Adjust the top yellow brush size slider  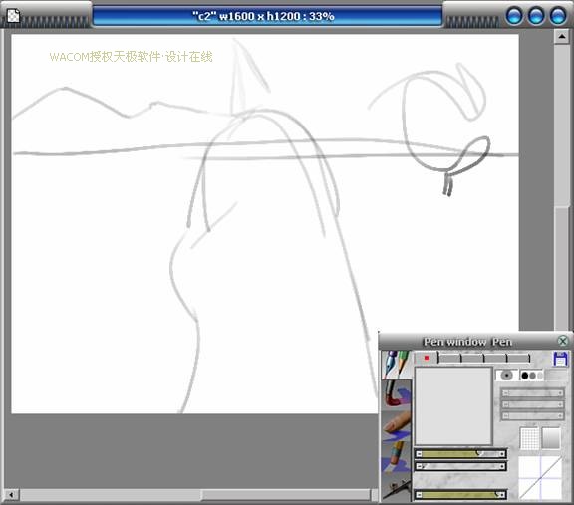click(x=460, y=454)
